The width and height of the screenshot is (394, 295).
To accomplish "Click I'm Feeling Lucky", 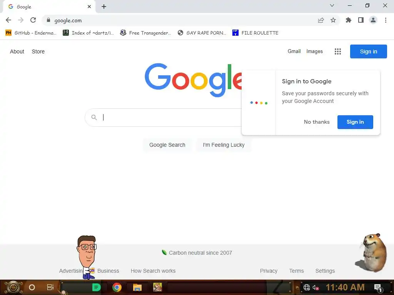I will pos(224,145).
